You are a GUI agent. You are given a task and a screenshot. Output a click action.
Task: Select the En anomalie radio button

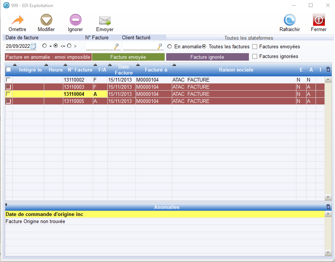pos(170,46)
